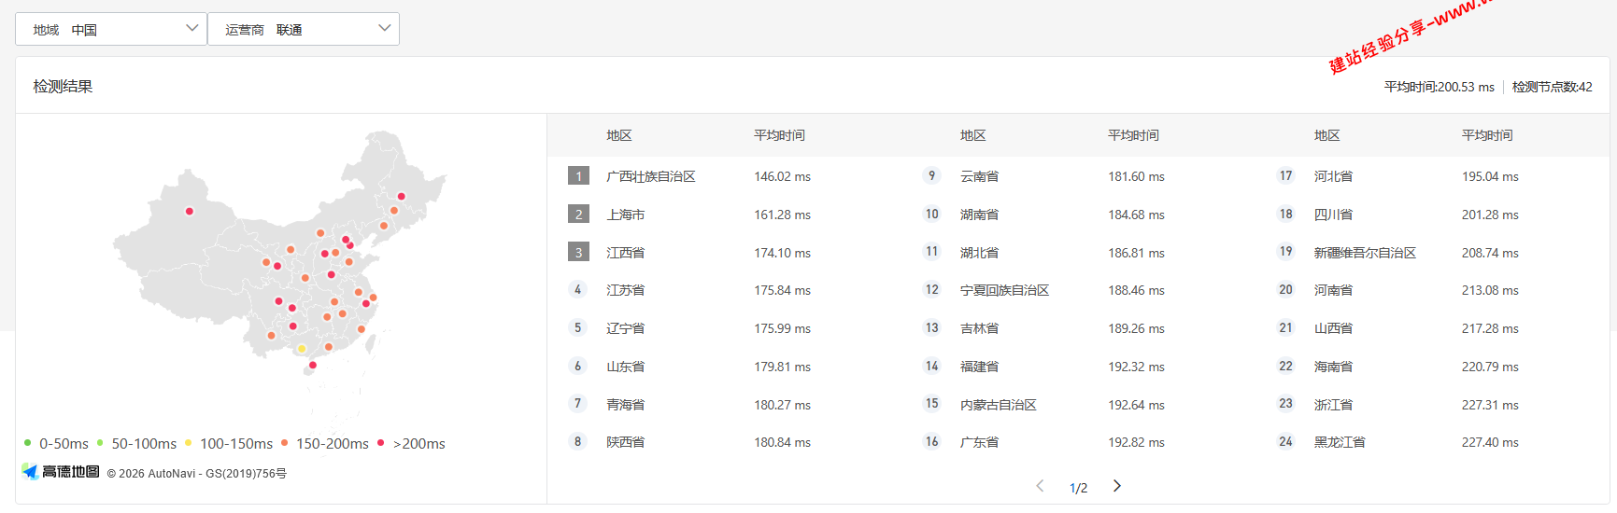Select 山西省 region name
1617x513 pixels.
pyautogui.click(x=1333, y=328)
